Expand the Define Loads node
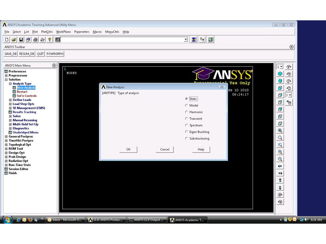 click(x=10, y=100)
